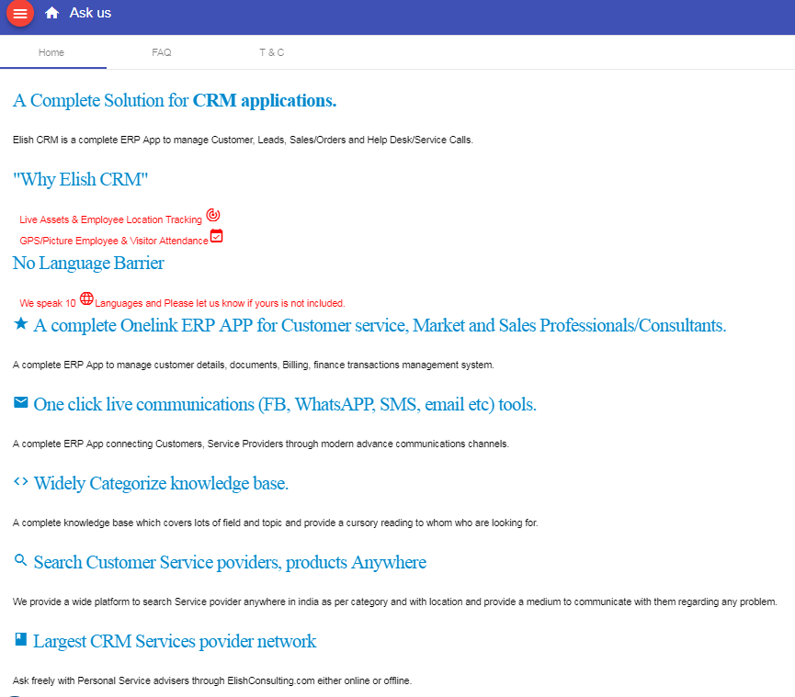Click the 'A Complete Solution for CRM applications' heading
The width and height of the screenshot is (795, 697).
pyautogui.click(x=175, y=101)
